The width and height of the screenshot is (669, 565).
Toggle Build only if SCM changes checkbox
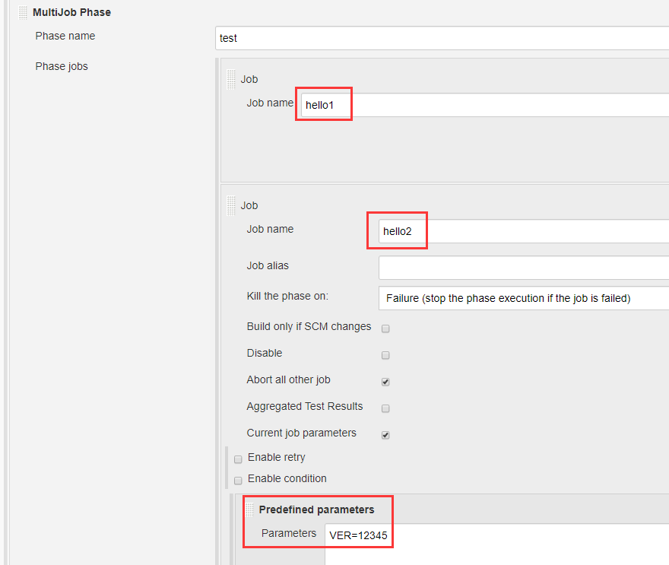pyautogui.click(x=385, y=329)
